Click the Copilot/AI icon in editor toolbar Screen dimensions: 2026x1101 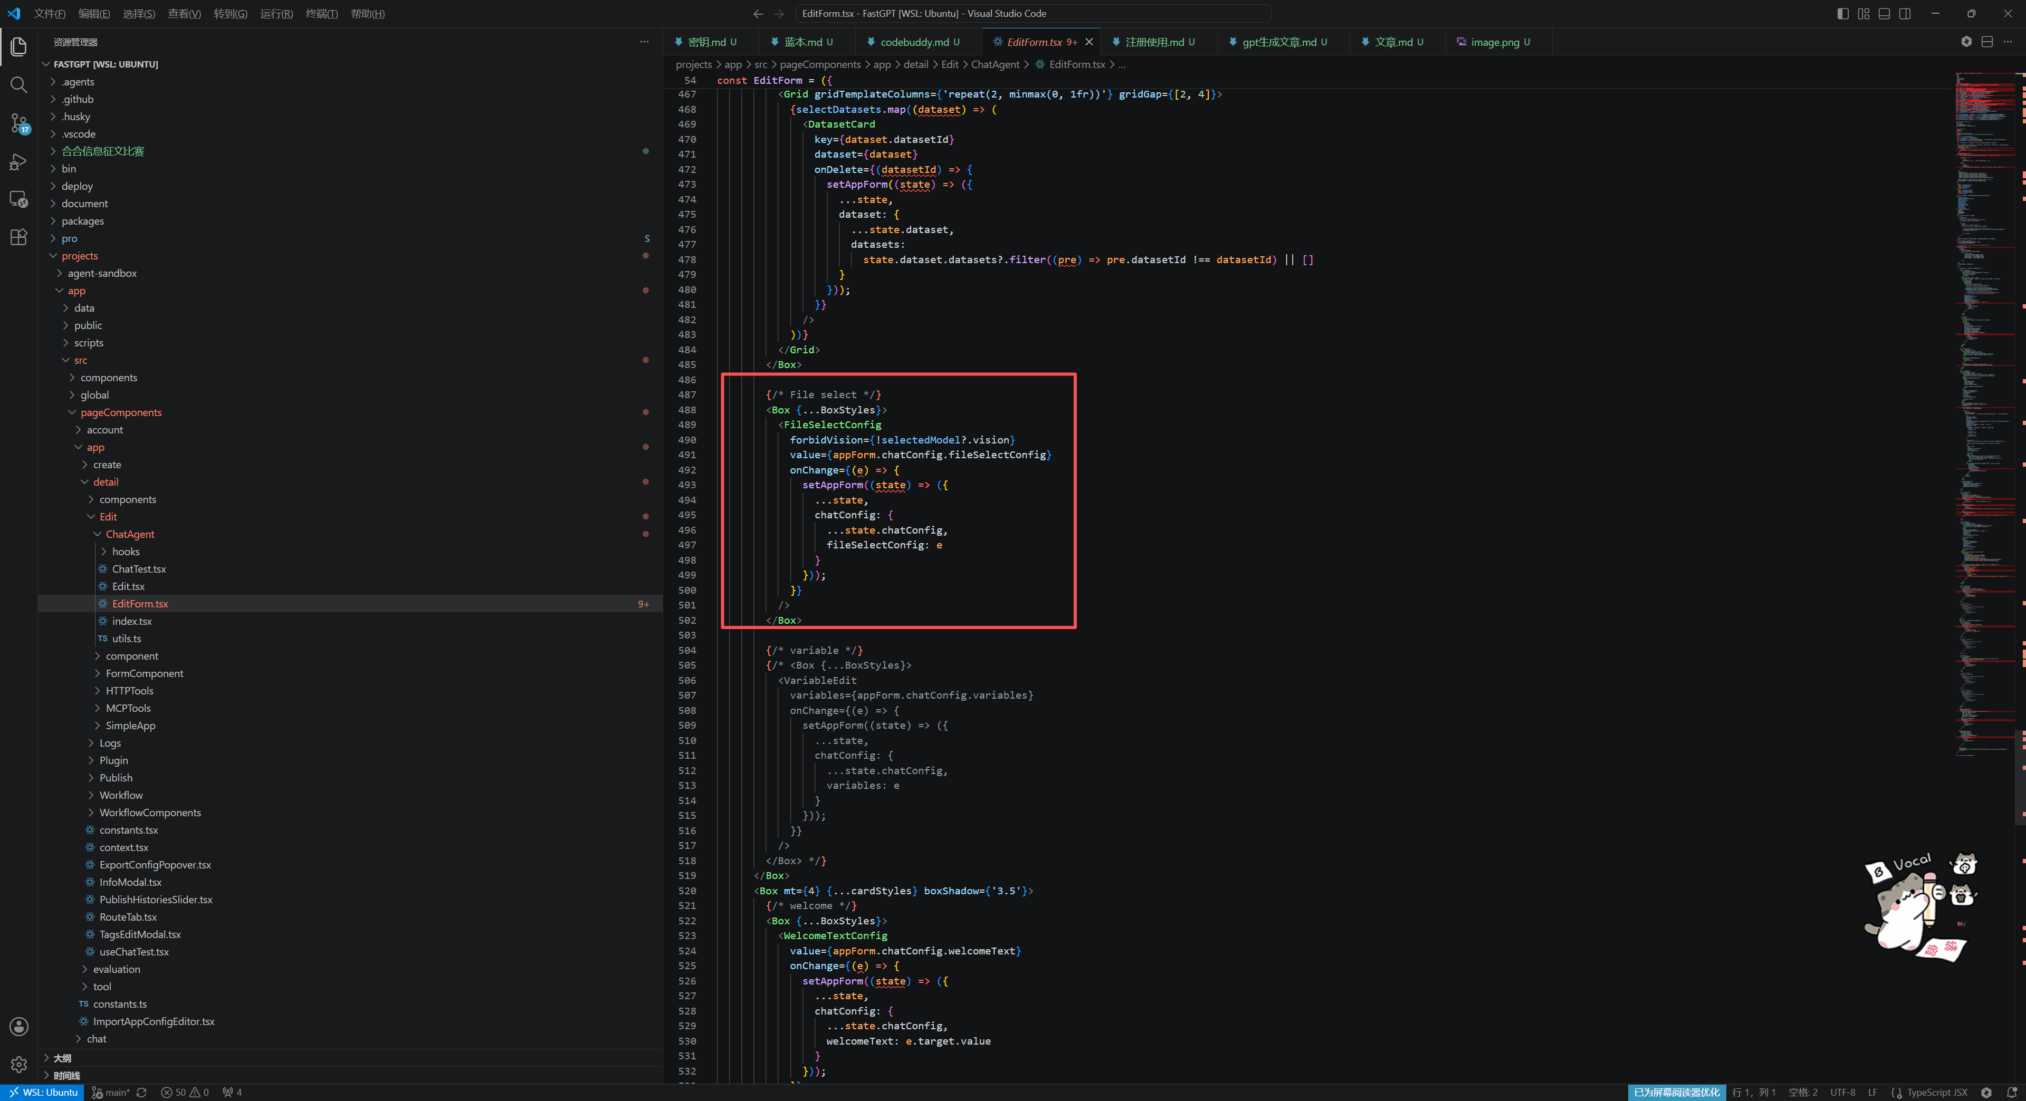click(1966, 42)
